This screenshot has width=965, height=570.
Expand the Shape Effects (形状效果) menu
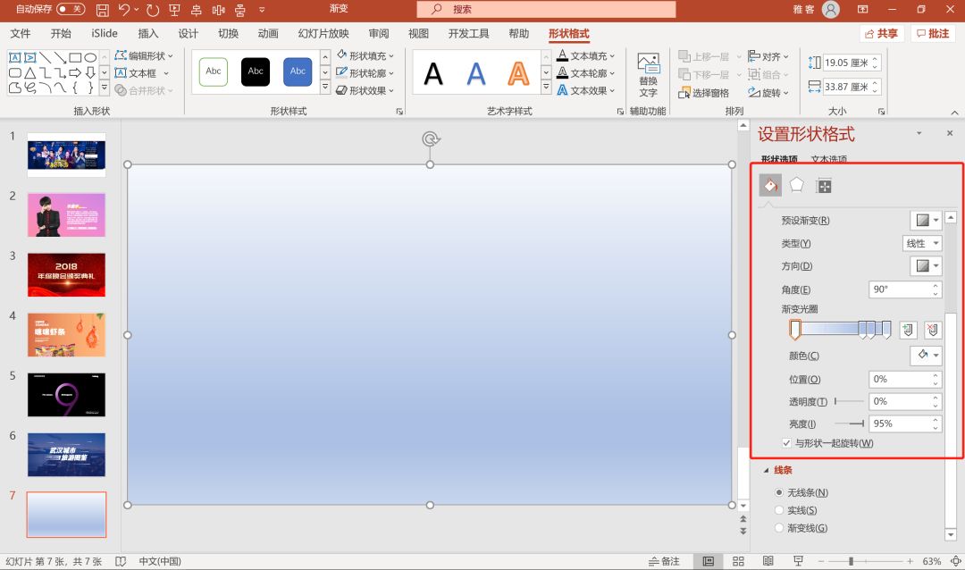point(365,90)
